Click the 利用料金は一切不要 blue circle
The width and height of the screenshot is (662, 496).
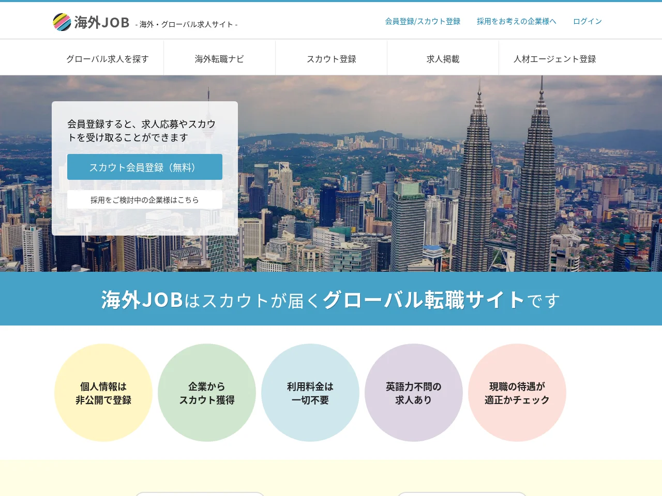tap(310, 393)
